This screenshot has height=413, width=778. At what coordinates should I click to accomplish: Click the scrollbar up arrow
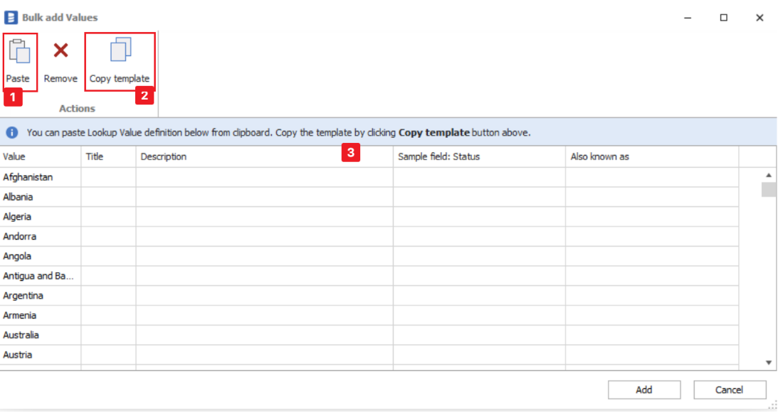(769, 175)
